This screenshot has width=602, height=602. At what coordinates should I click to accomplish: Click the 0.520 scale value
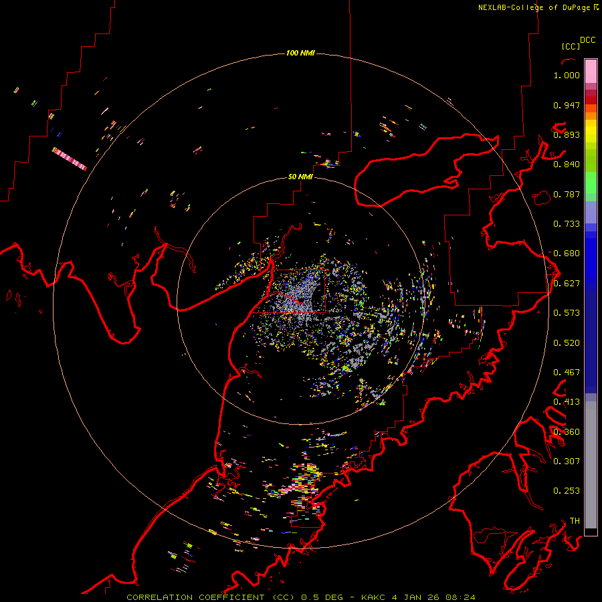(x=567, y=343)
